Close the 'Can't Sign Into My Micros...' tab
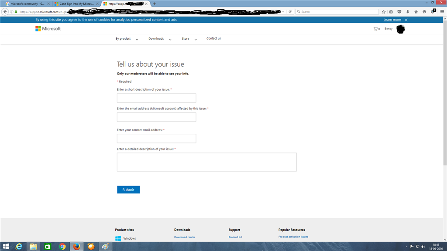The width and height of the screenshot is (447, 251). click(x=97, y=3)
